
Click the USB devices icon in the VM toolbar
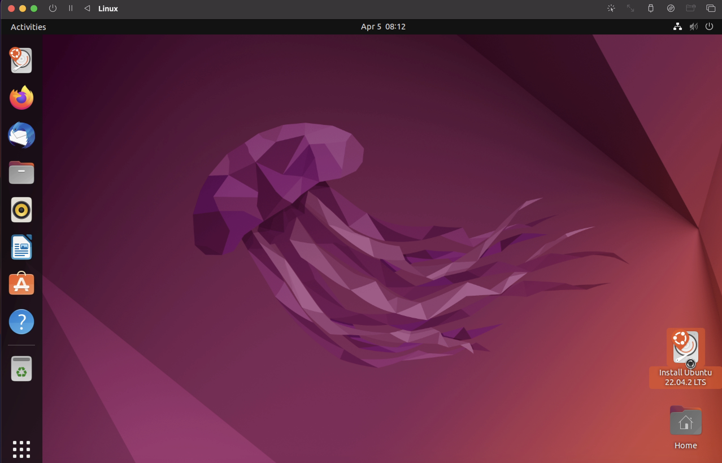pyautogui.click(x=651, y=8)
